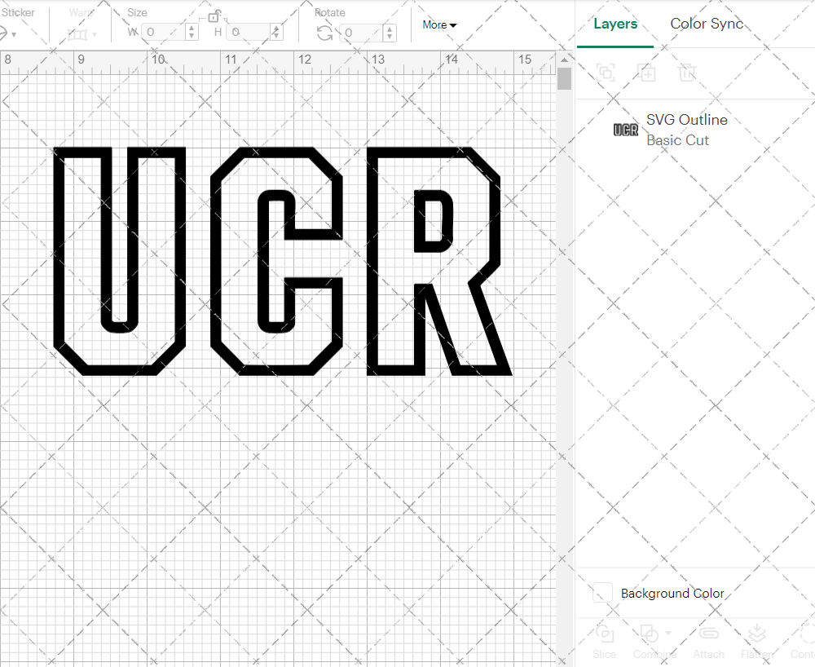Switch to the Color Sync tab

(707, 24)
